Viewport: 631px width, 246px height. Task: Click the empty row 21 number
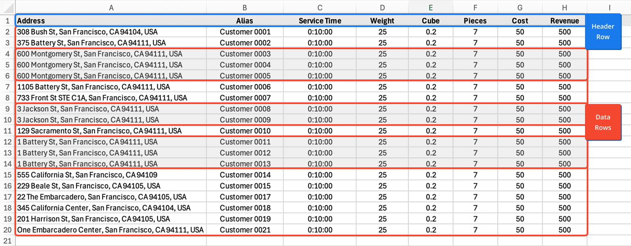point(8,241)
